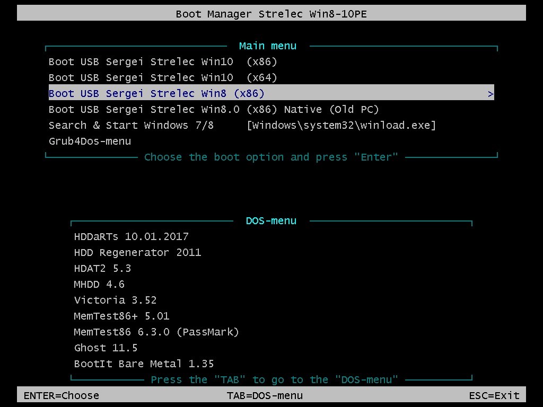Select Victoria 3.52 disk utility
Screen dimensions: 543x407
[115, 300]
